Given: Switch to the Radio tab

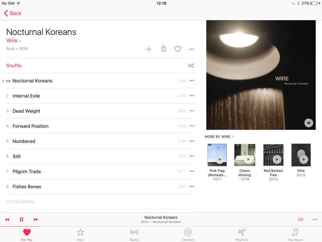Looking at the screenshot, I should tap(134, 235).
